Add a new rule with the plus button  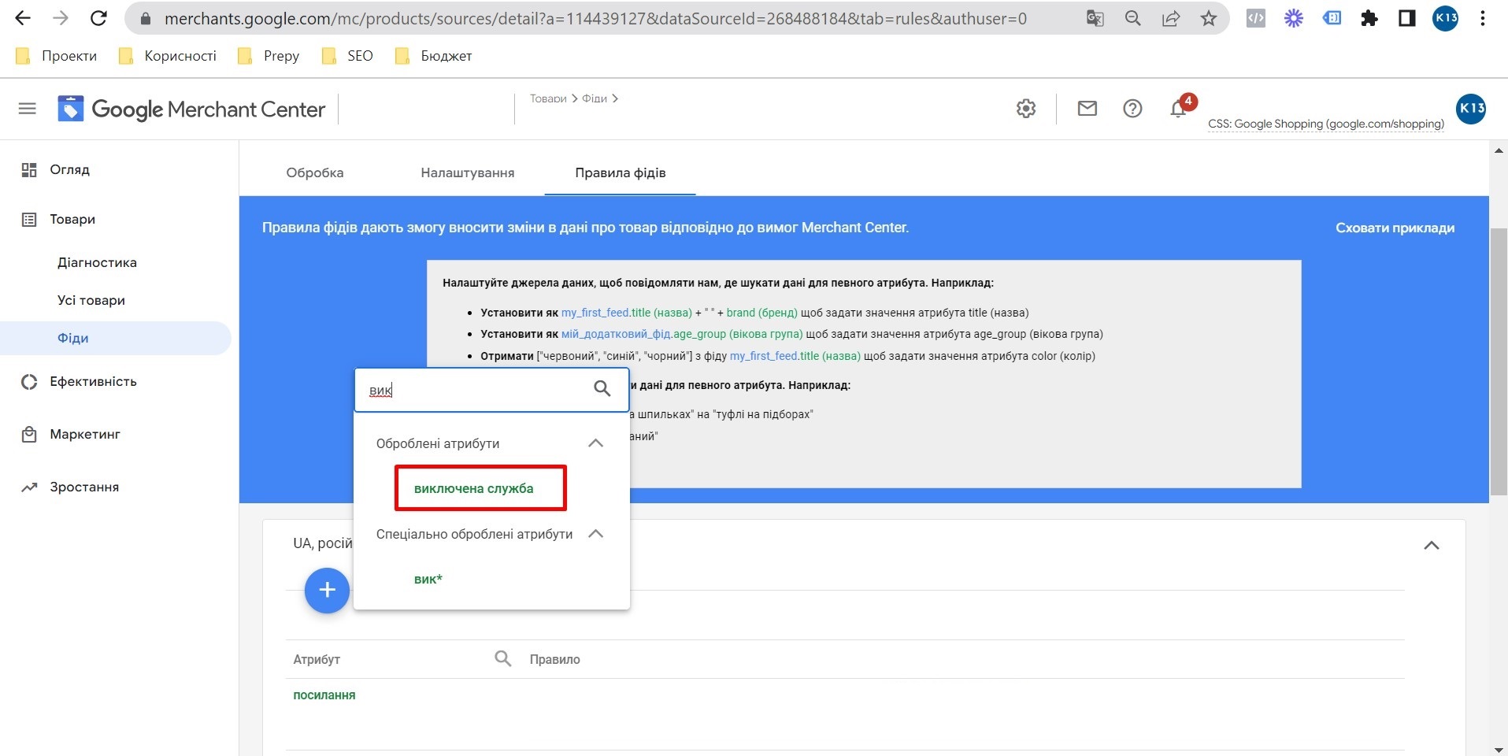(x=327, y=590)
